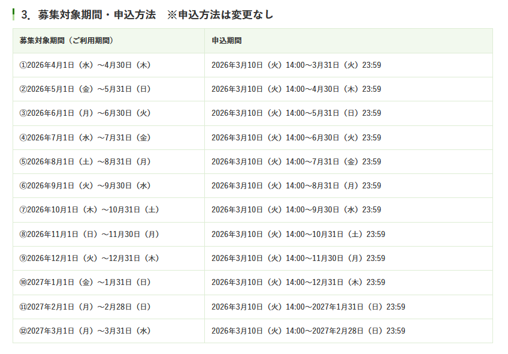Click application period ending 6月30日（火）23:59
The width and height of the screenshot is (508, 354).
296,137
